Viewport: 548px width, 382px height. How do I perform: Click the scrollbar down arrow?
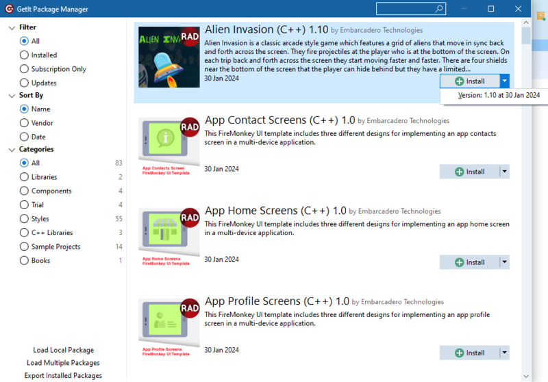coord(526,376)
